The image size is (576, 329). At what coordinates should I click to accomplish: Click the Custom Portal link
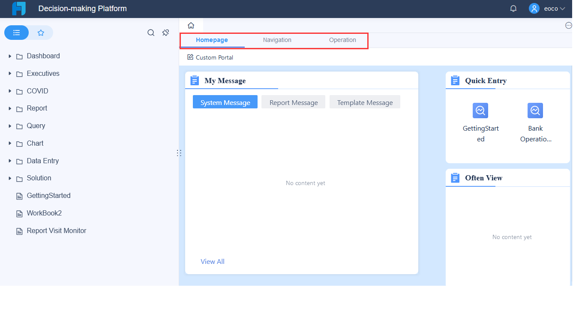pos(210,57)
